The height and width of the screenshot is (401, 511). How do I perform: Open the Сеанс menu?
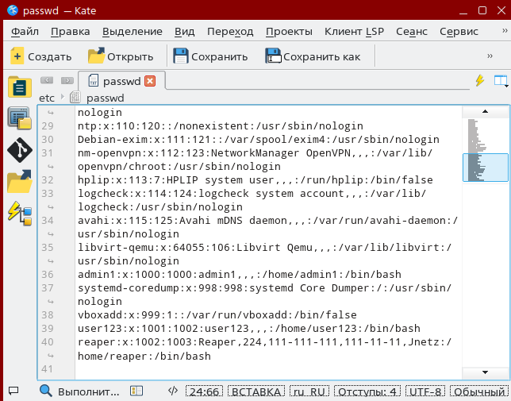[x=412, y=31]
